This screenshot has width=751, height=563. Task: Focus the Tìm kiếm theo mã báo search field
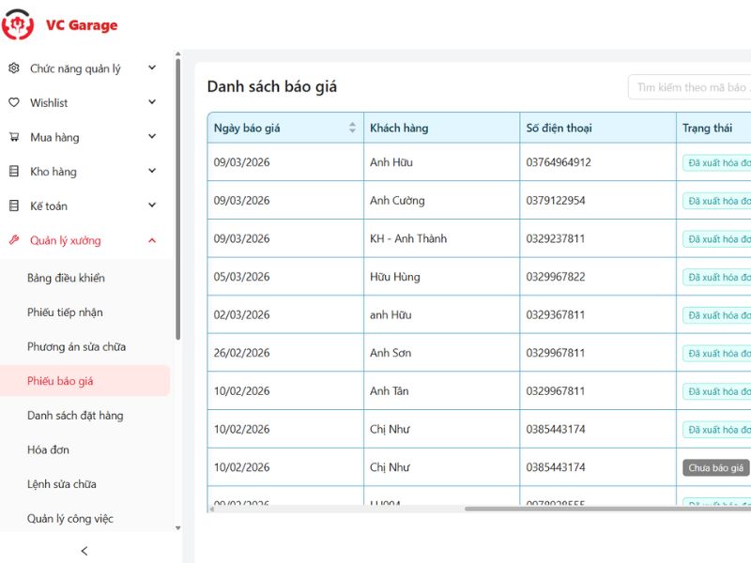690,87
